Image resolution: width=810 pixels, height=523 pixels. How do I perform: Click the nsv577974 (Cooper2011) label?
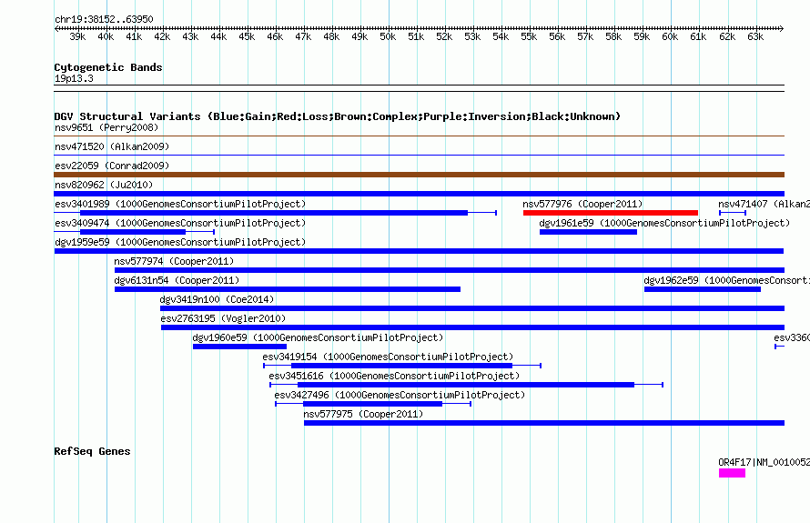click(174, 261)
